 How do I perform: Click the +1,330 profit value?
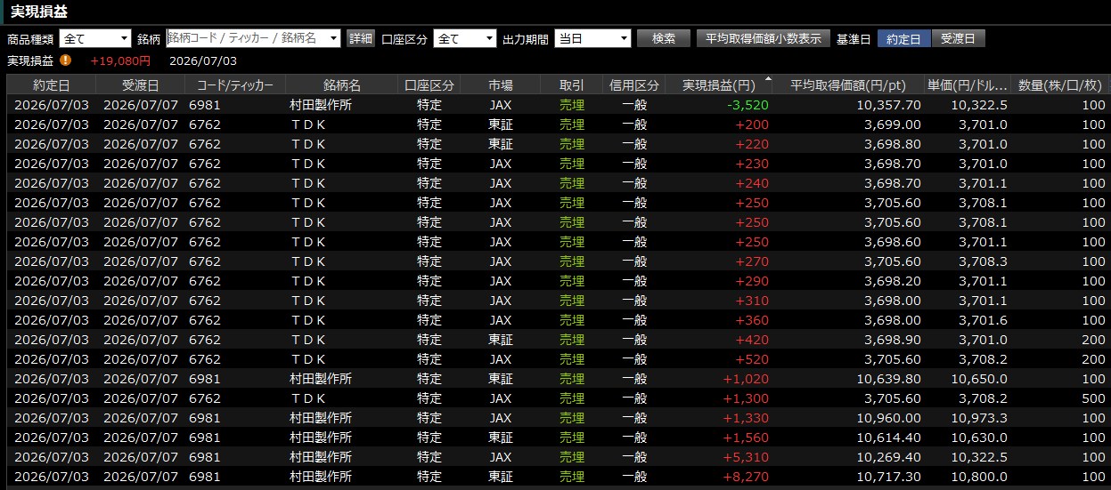coord(746,418)
